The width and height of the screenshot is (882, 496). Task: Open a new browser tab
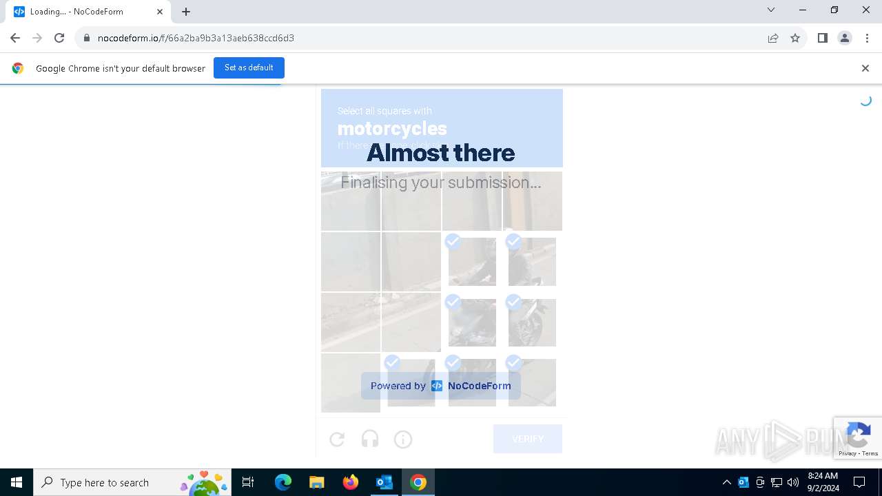coord(186,12)
